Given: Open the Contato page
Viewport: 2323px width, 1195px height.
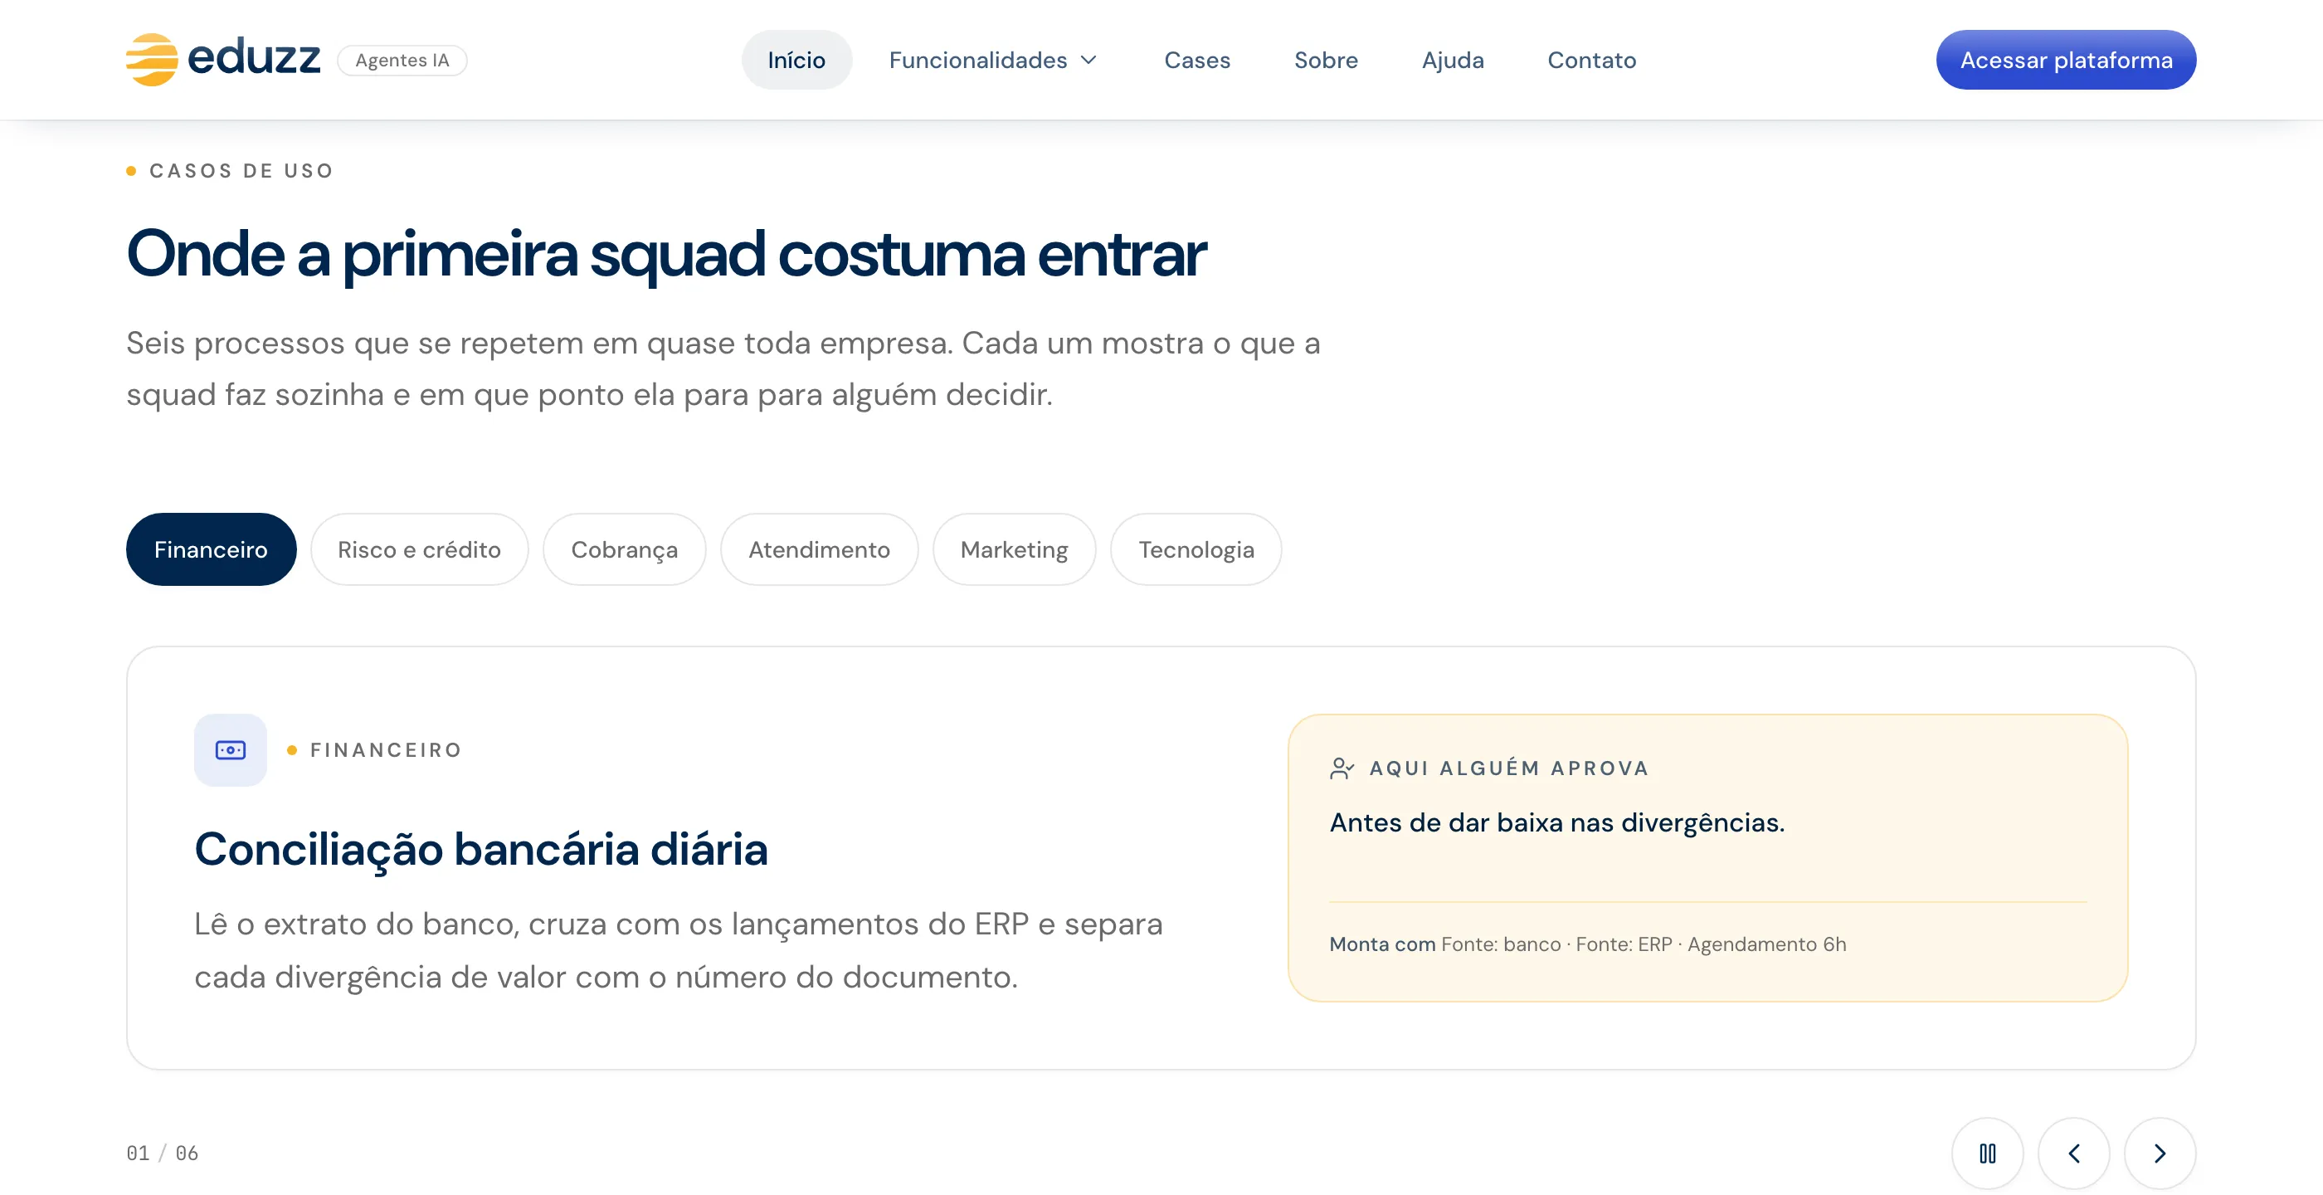Looking at the screenshot, I should (x=1591, y=60).
